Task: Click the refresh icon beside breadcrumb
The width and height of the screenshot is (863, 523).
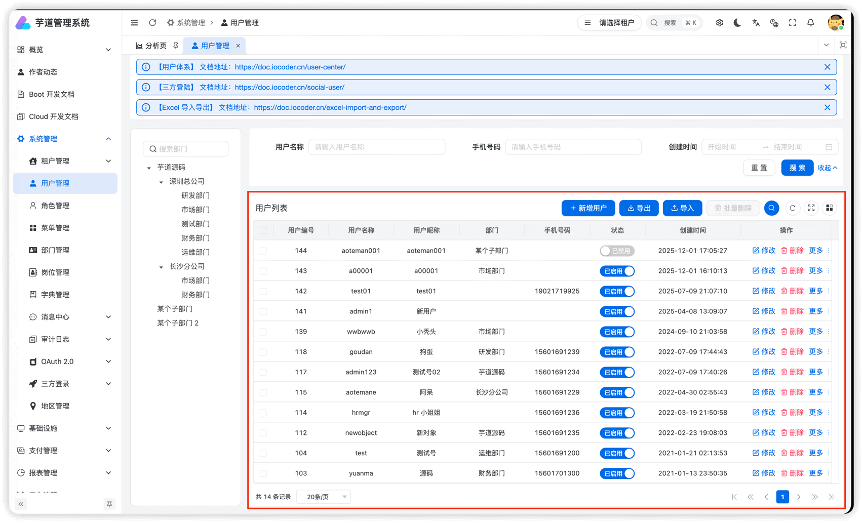Action: (x=152, y=23)
